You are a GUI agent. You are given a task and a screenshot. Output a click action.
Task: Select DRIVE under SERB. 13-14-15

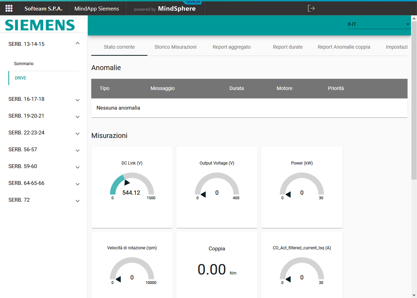click(21, 78)
